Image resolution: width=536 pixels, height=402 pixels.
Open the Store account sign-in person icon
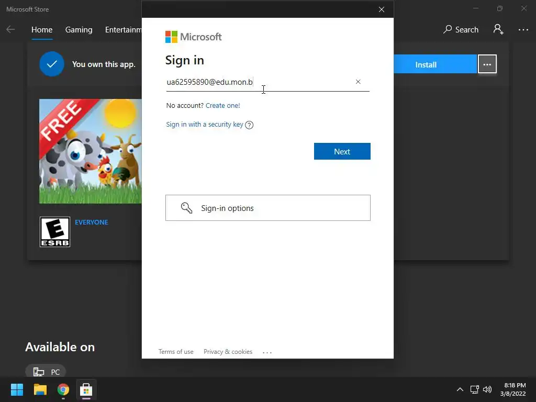click(498, 29)
